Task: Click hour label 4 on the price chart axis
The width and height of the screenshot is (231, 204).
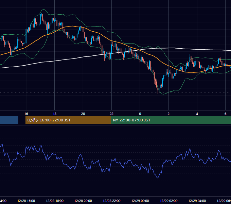Action: (x=197, y=114)
